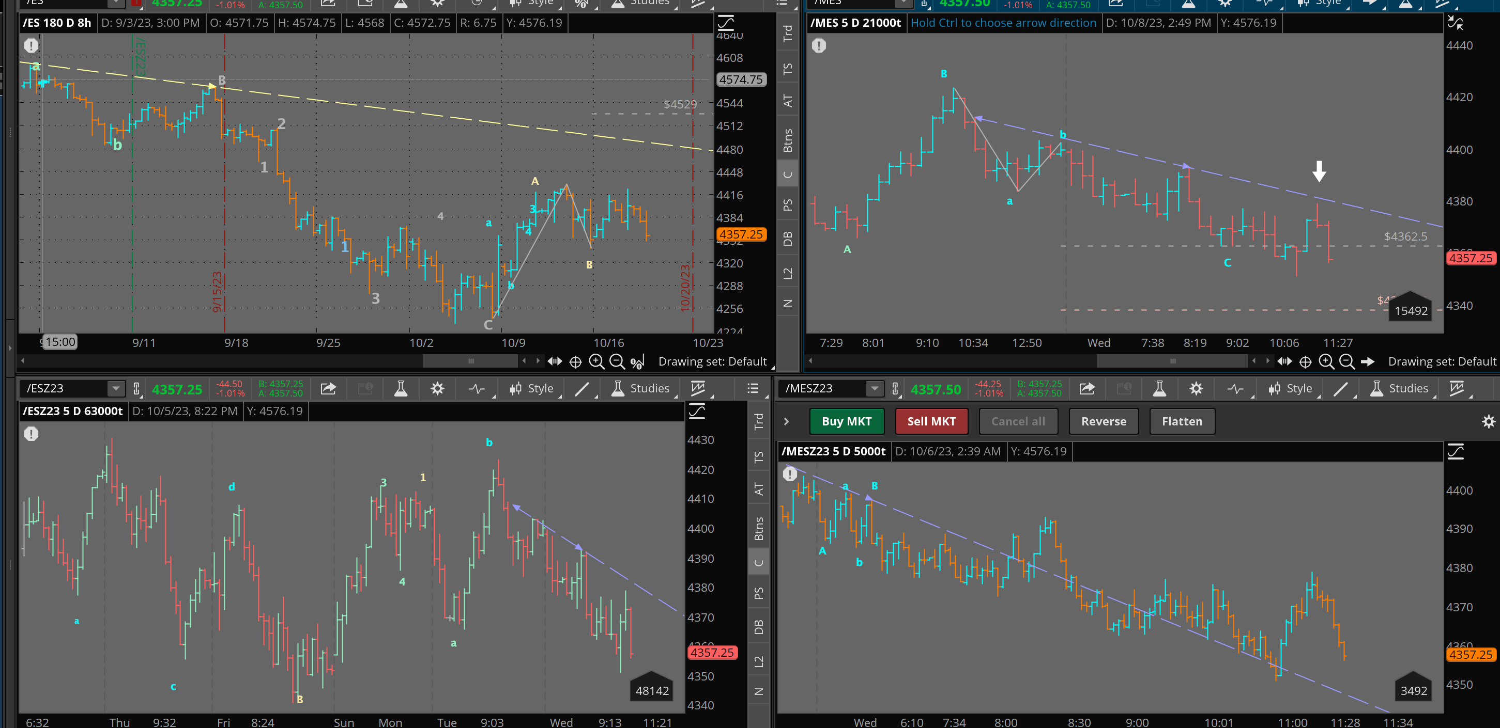
Task: Open the Studies menu in the /MESZ23 toolbar
Action: tap(1399, 388)
